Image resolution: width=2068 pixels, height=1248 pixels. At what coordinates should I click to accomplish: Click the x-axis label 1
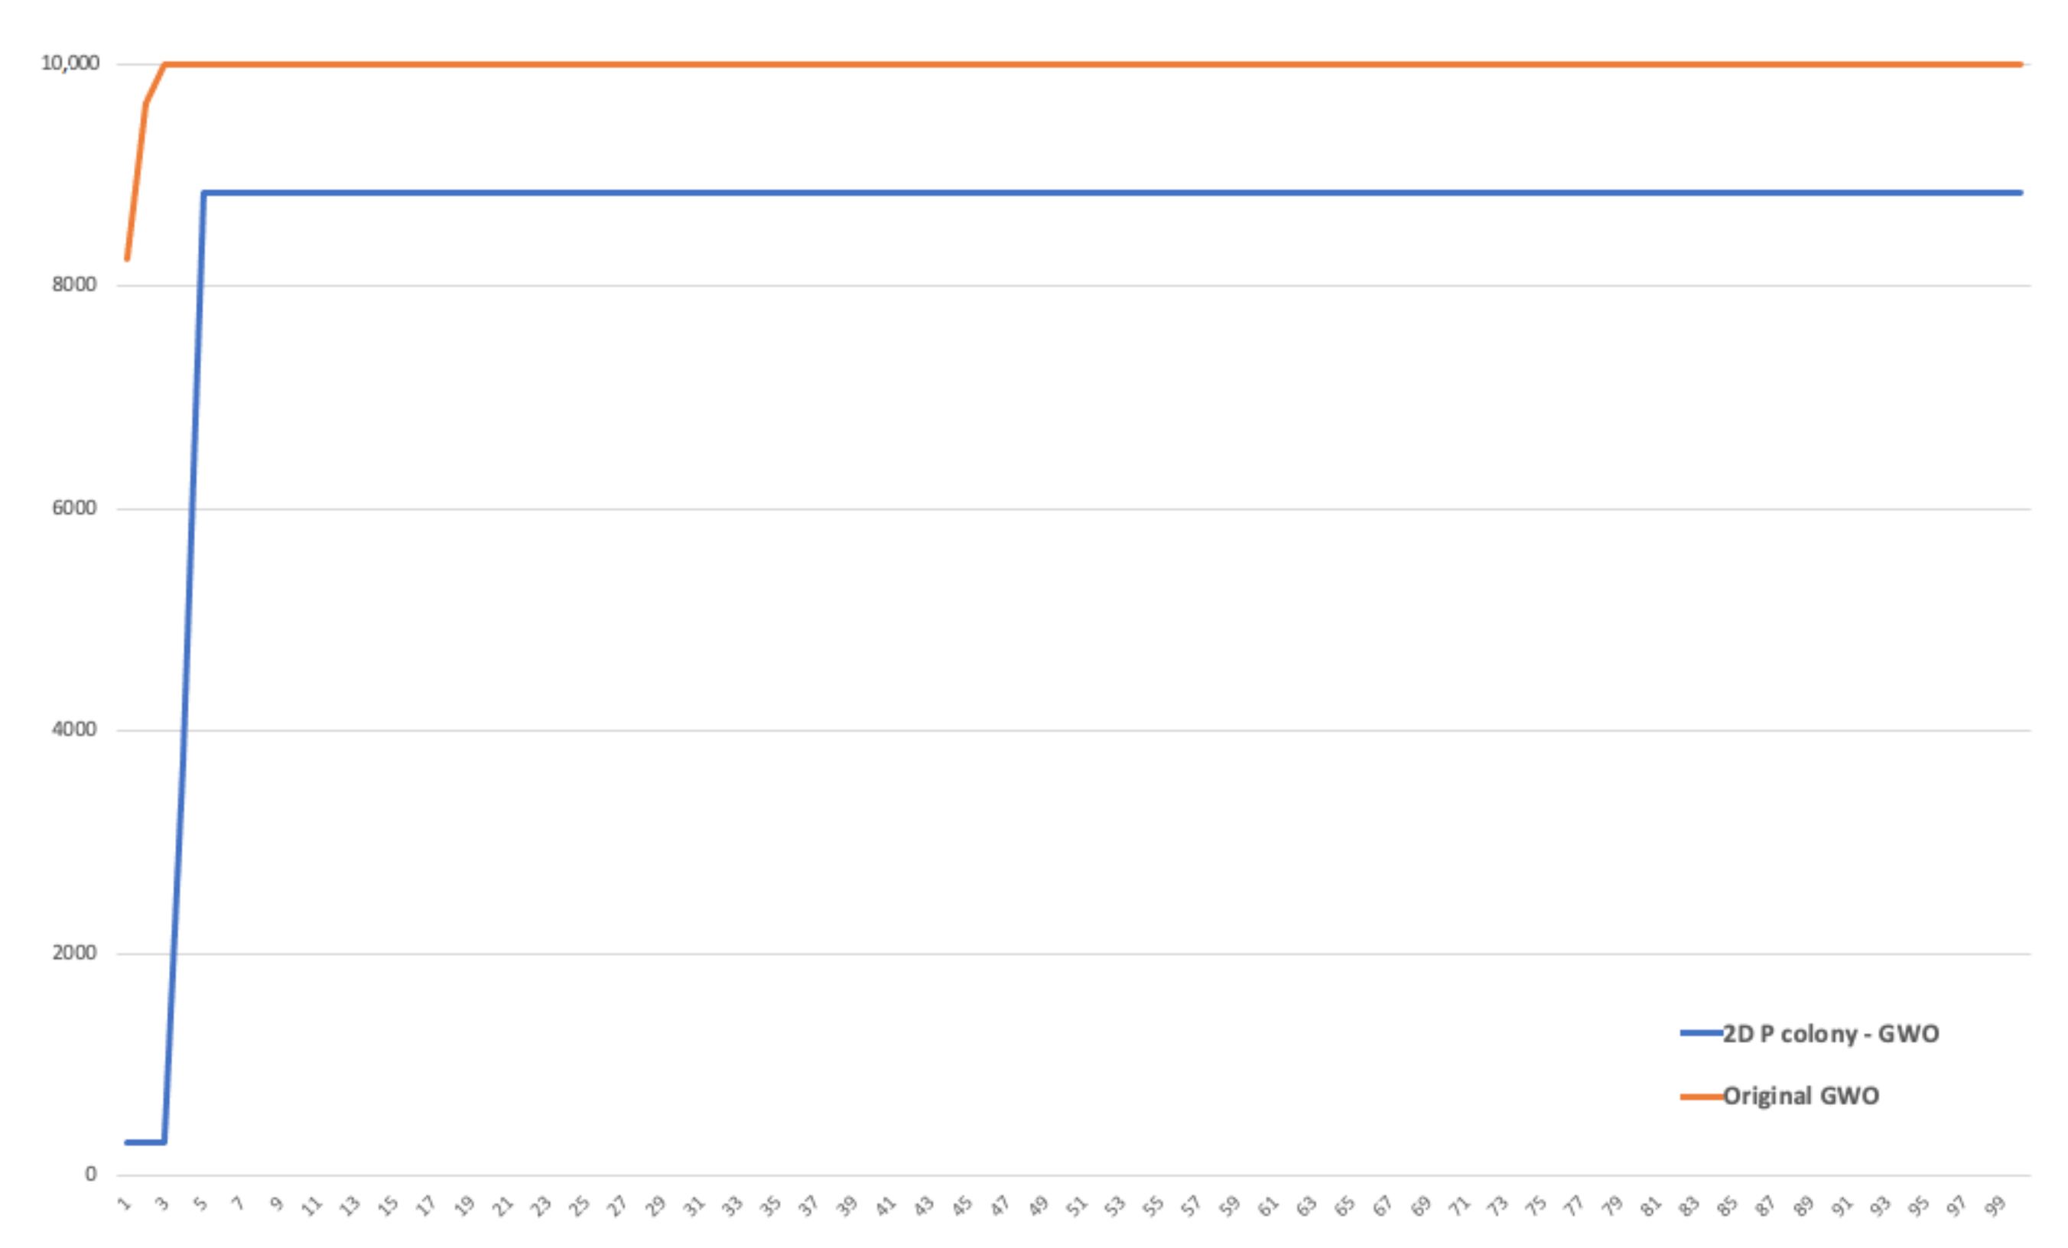(126, 1204)
